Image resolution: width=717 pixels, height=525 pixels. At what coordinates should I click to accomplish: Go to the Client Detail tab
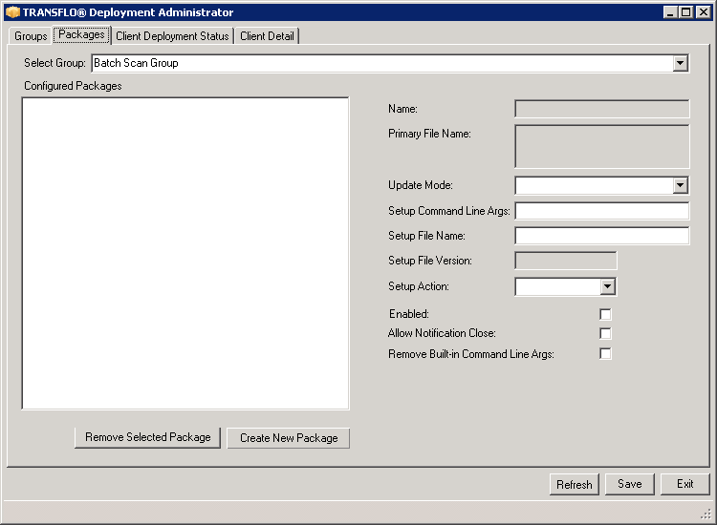pyautogui.click(x=267, y=36)
